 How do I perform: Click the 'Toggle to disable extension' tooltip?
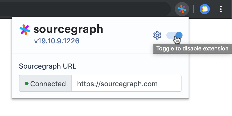[192, 49]
